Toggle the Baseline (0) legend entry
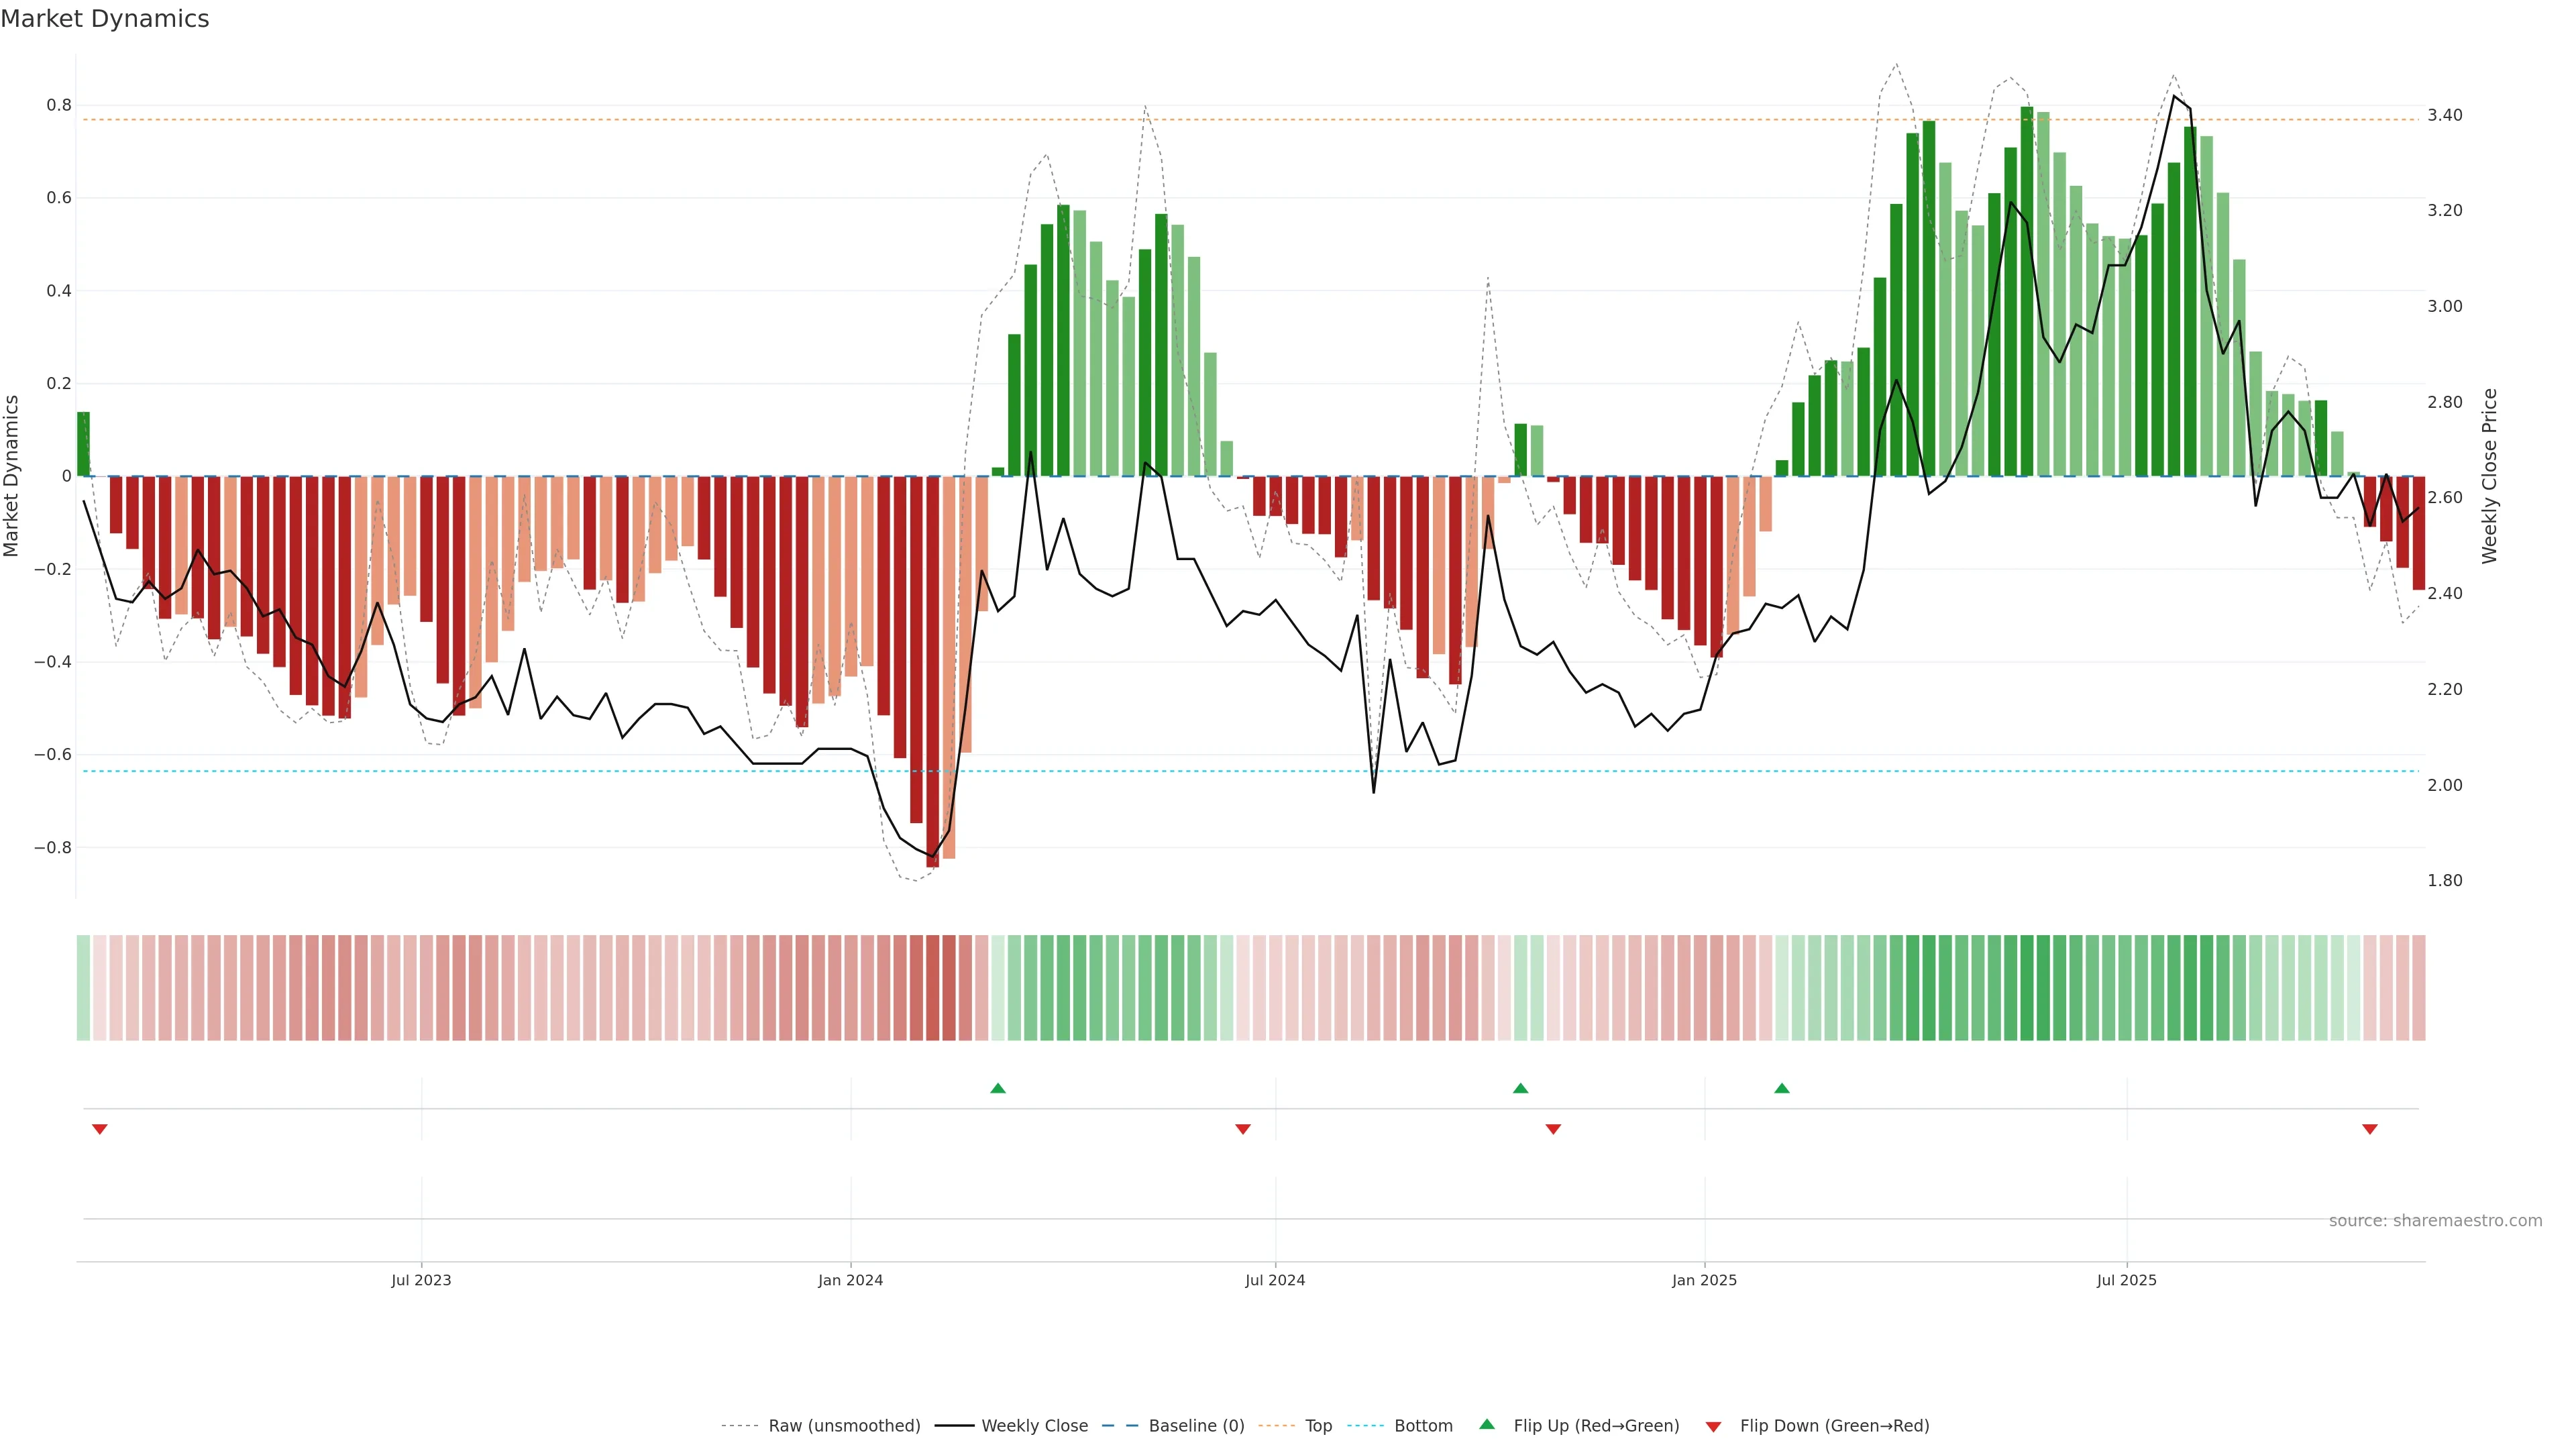The height and width of the screenshot is (1449, 2576). [x=1196, y=1426]
